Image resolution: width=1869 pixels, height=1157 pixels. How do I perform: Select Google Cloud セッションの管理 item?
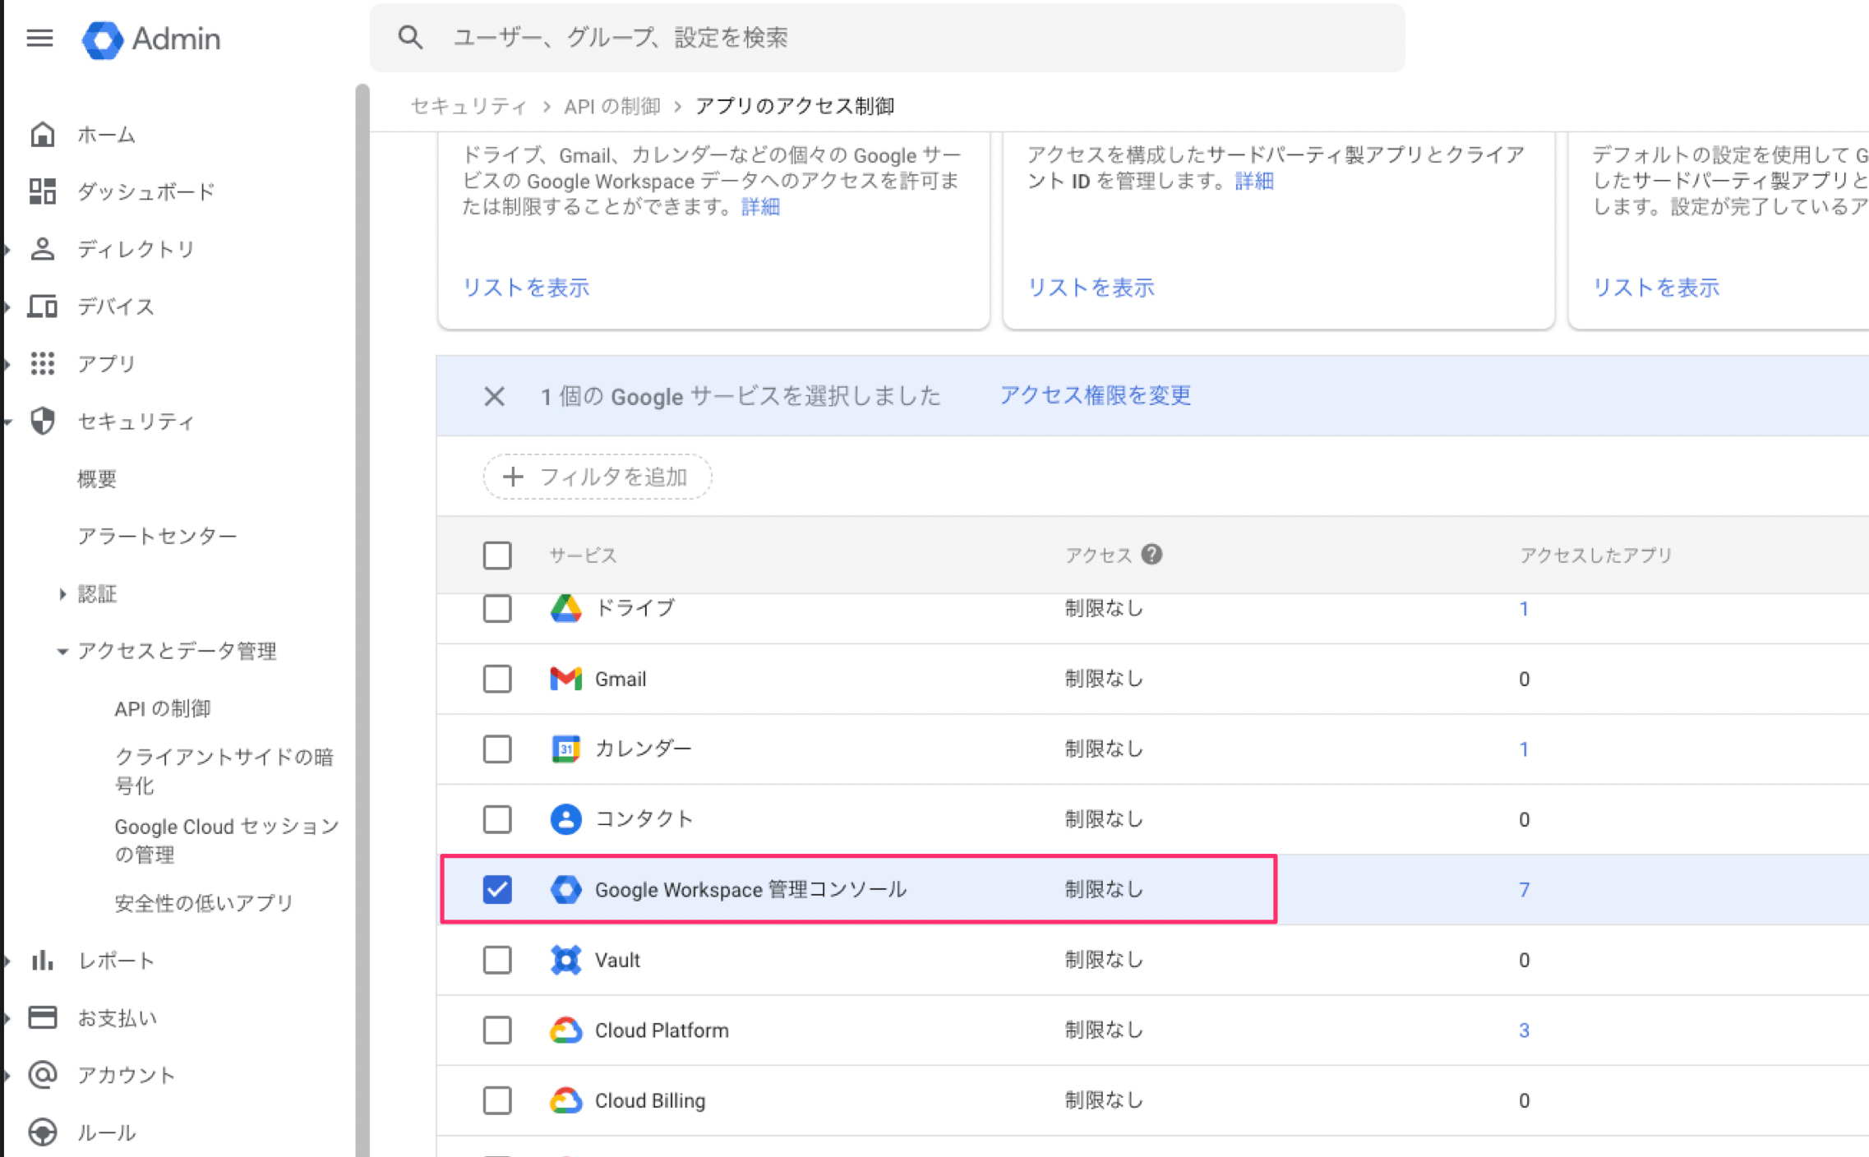tap(227, 840)
